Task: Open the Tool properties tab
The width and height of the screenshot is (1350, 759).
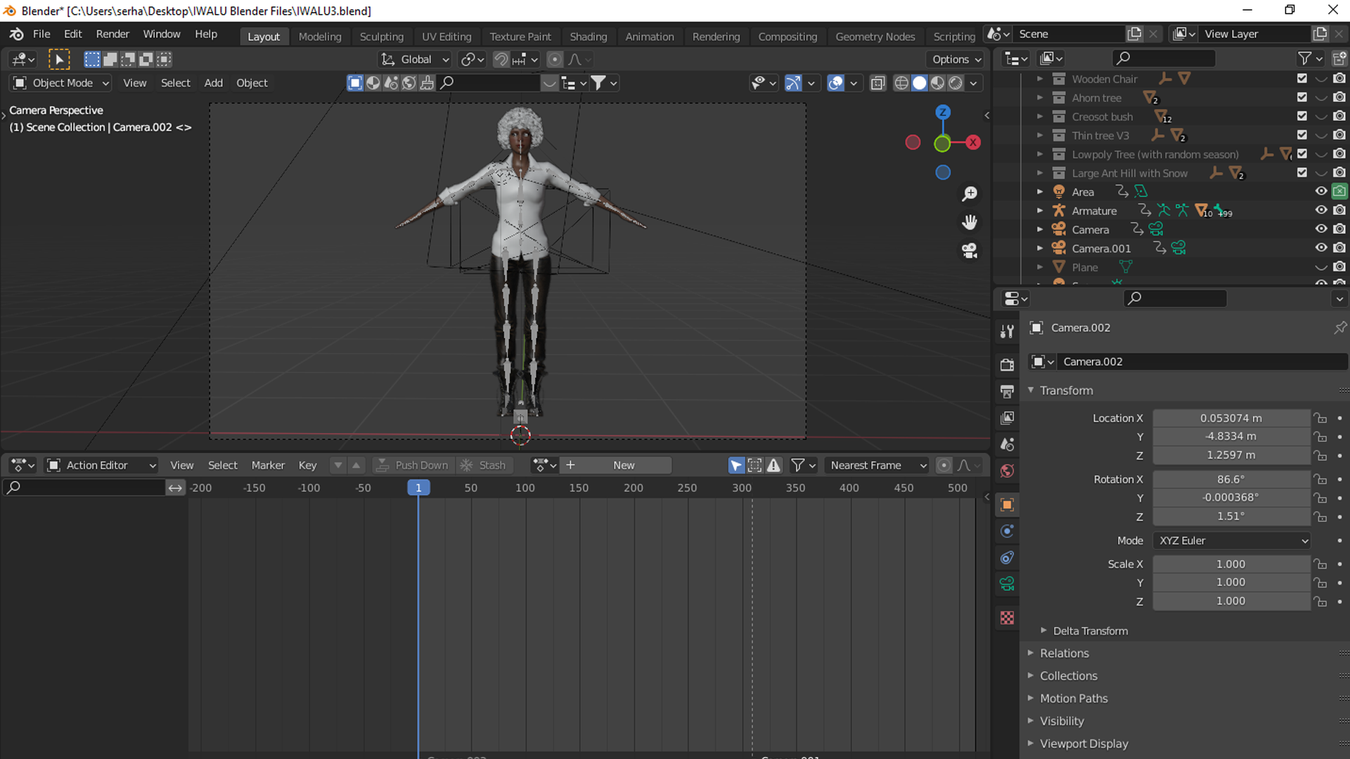Action: coord(1007,332)
